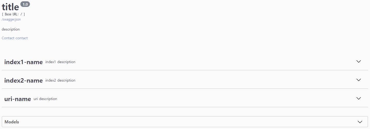Click the Base URL text

point(13,14)
